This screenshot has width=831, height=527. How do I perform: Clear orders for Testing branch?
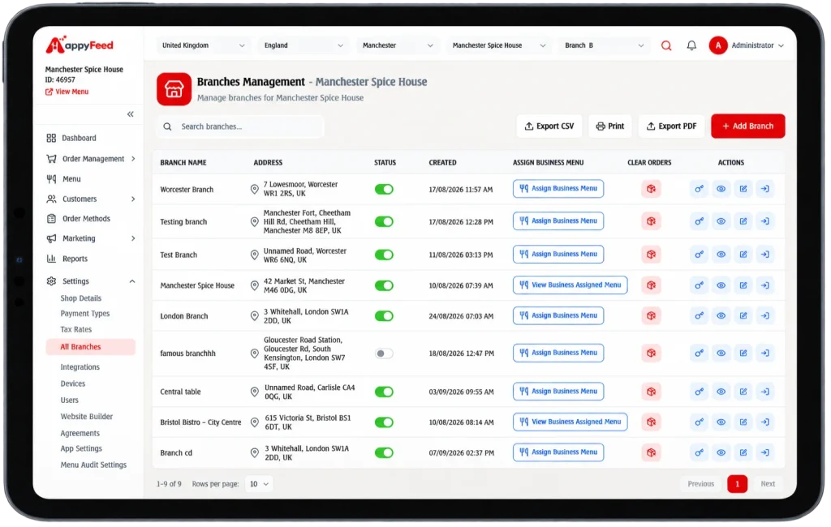point(651,221)
